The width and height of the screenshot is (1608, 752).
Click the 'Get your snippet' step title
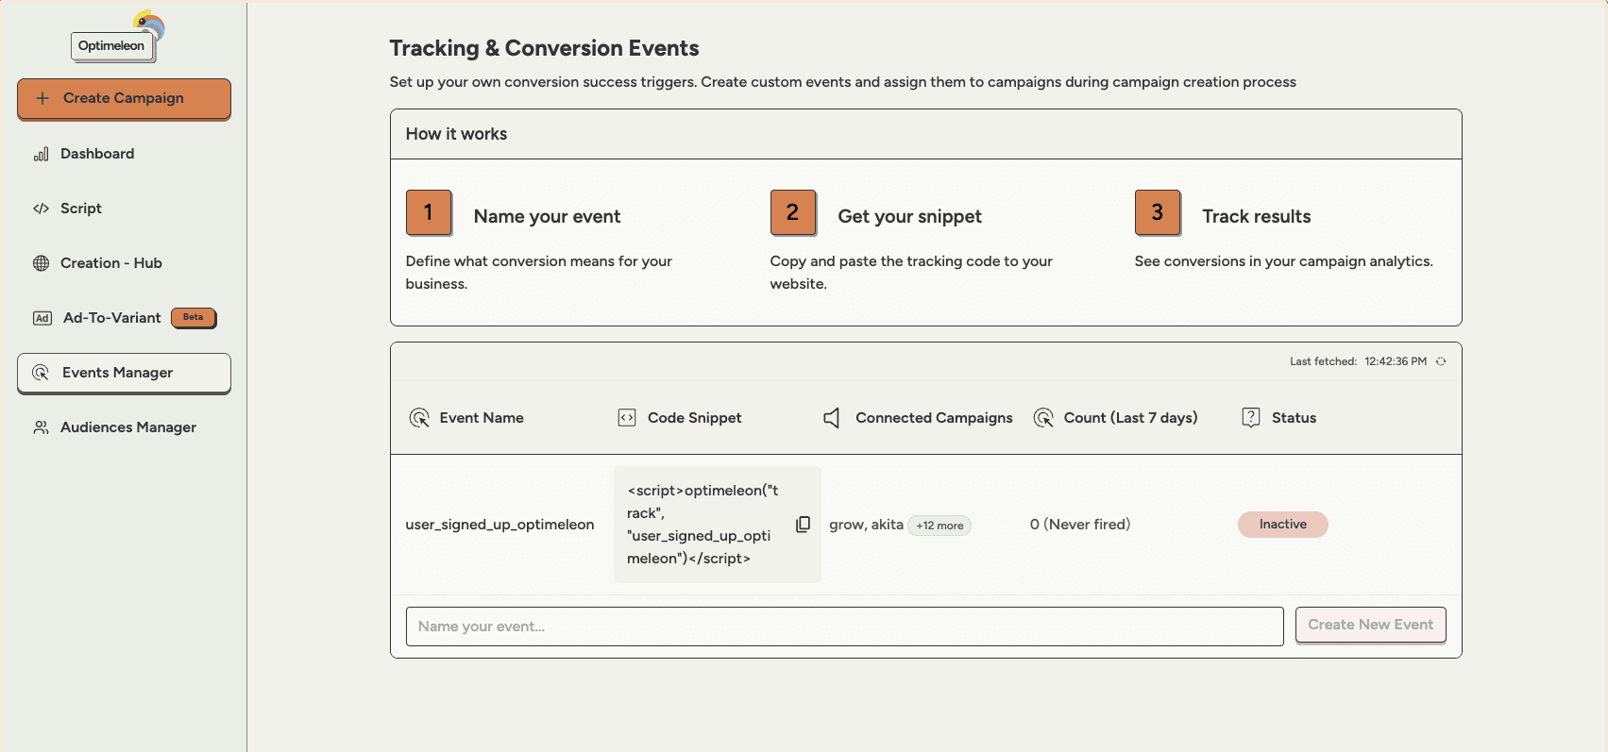point(909,217)
